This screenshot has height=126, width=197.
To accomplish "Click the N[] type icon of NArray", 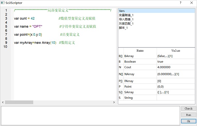I will point(121,74).
